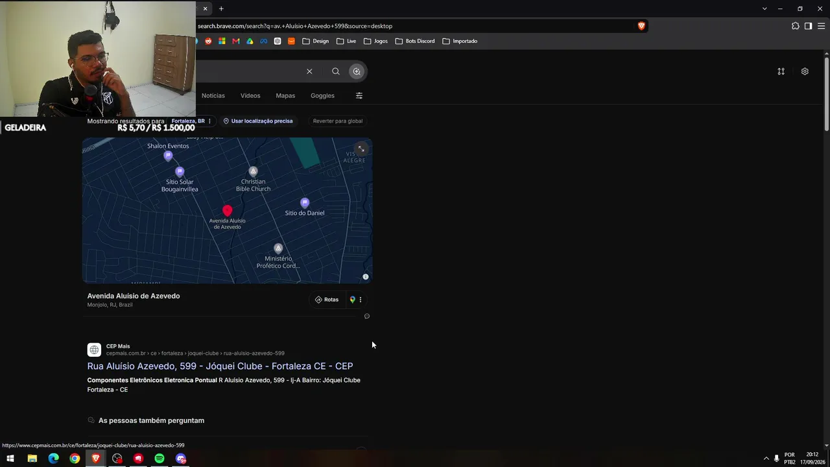
Task: Click the Brave Shields lion icon in address bar
Action: tap(641, 26)
